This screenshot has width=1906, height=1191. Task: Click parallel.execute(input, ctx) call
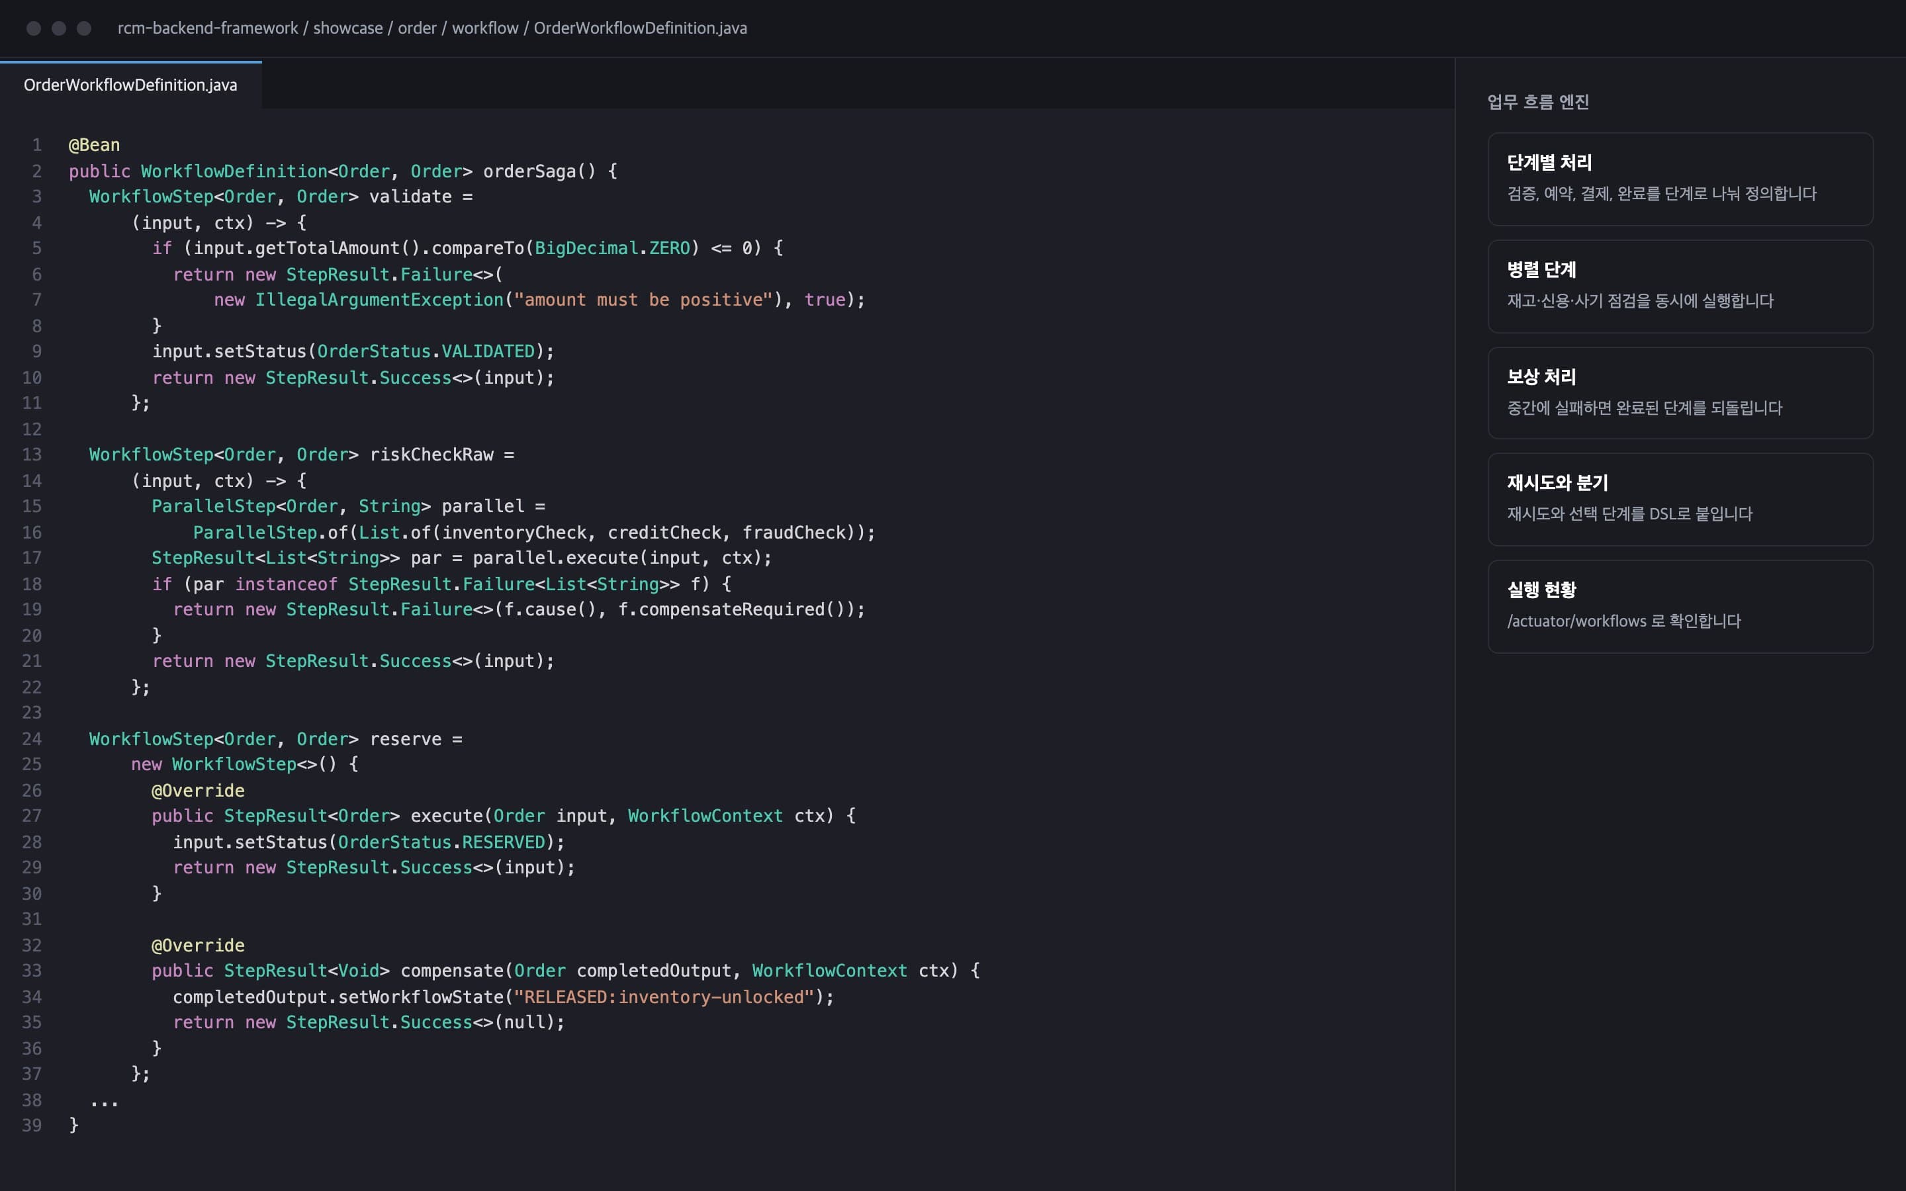[617, 558]
